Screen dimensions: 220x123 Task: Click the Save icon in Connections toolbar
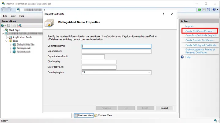click(x=9, y=26)
